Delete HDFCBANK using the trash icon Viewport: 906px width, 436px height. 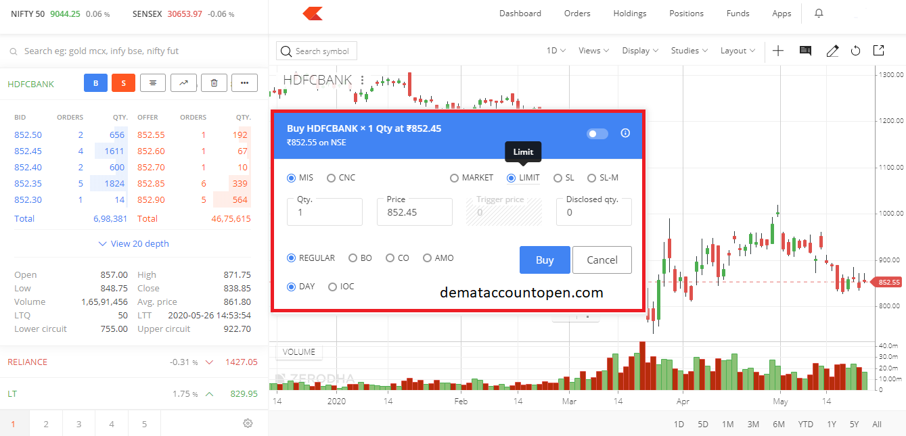tap(214, 83)
